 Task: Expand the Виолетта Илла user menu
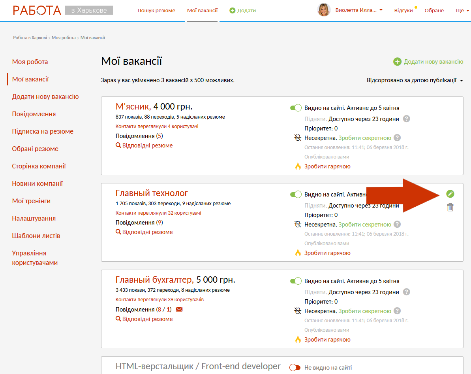click(358, 10)
